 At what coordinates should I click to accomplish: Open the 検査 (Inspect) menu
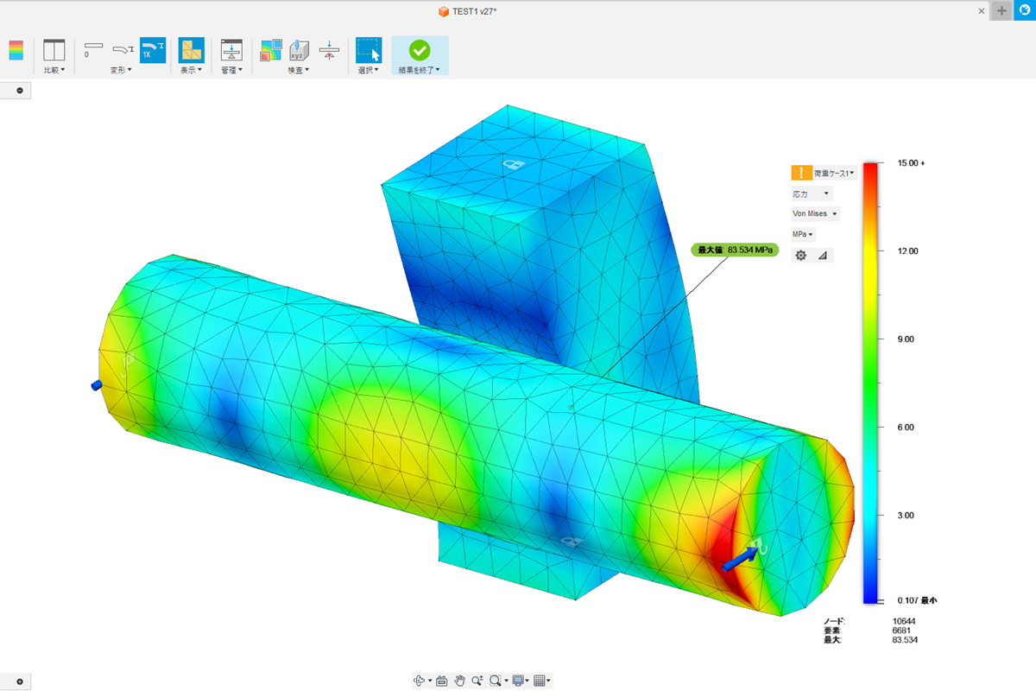click(299, 70)
